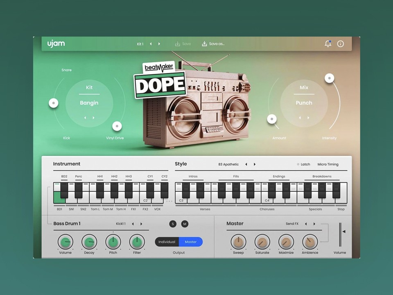
Task: Mute Bass Drum 1 with the M icon
Action: coord(185,224)
